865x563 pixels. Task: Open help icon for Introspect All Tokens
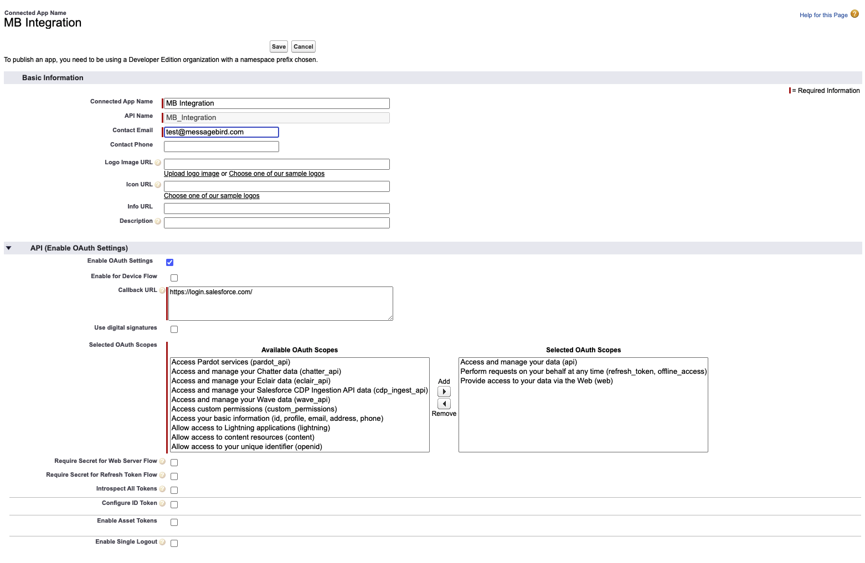coord(162,489)
